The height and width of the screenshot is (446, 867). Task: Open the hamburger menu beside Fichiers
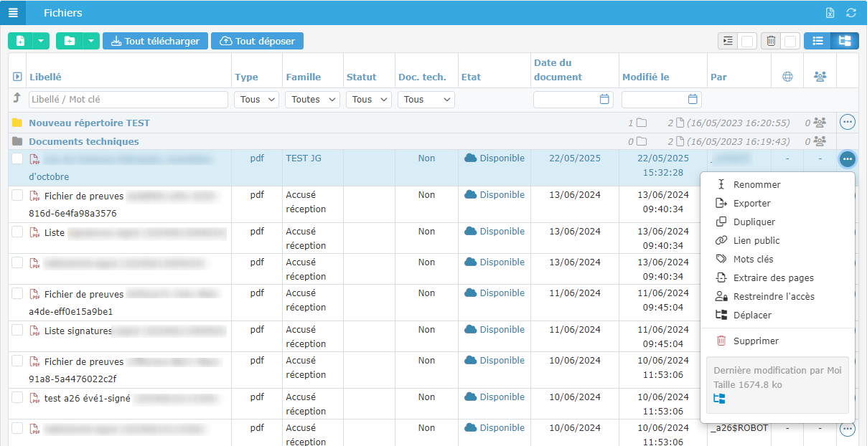(x=13, y=13)
